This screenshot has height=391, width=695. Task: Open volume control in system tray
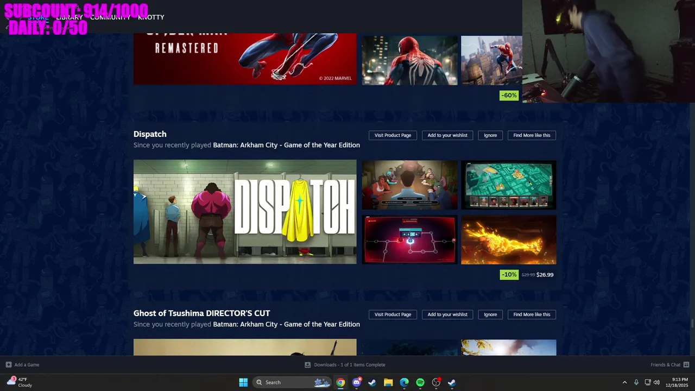[656, 382]
